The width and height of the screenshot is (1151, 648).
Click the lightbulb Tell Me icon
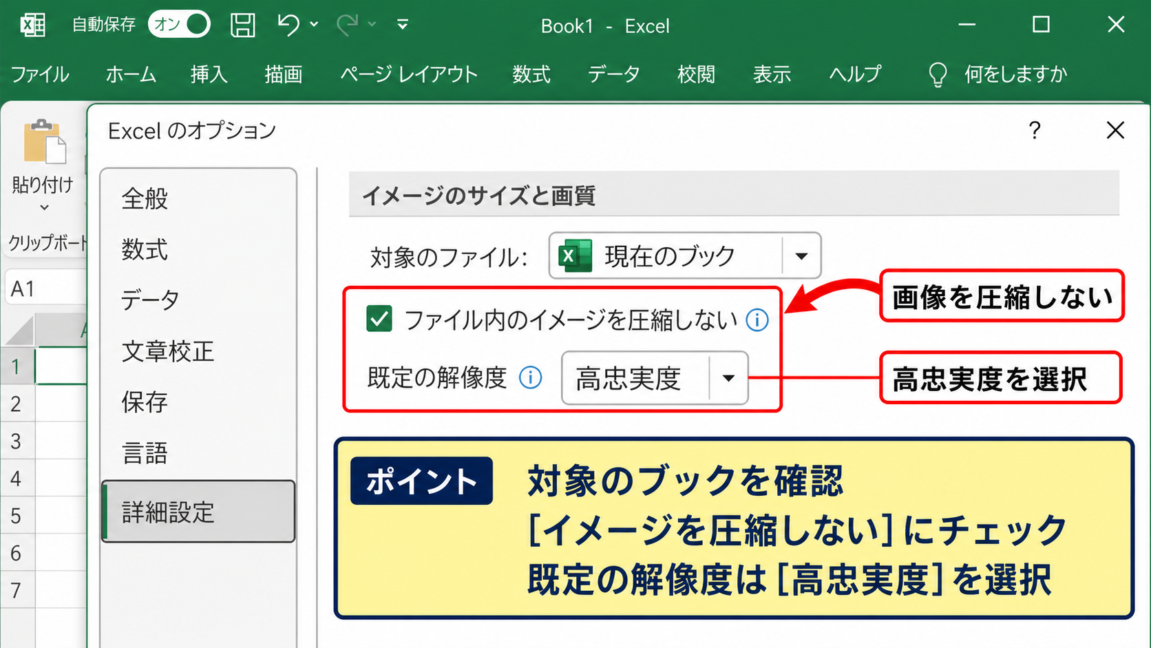(x=938, y=74)
